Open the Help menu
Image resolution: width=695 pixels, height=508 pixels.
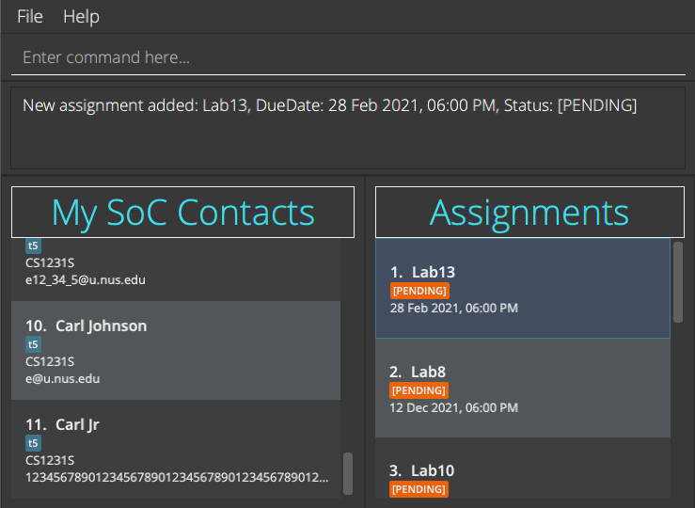click(81, 16)
